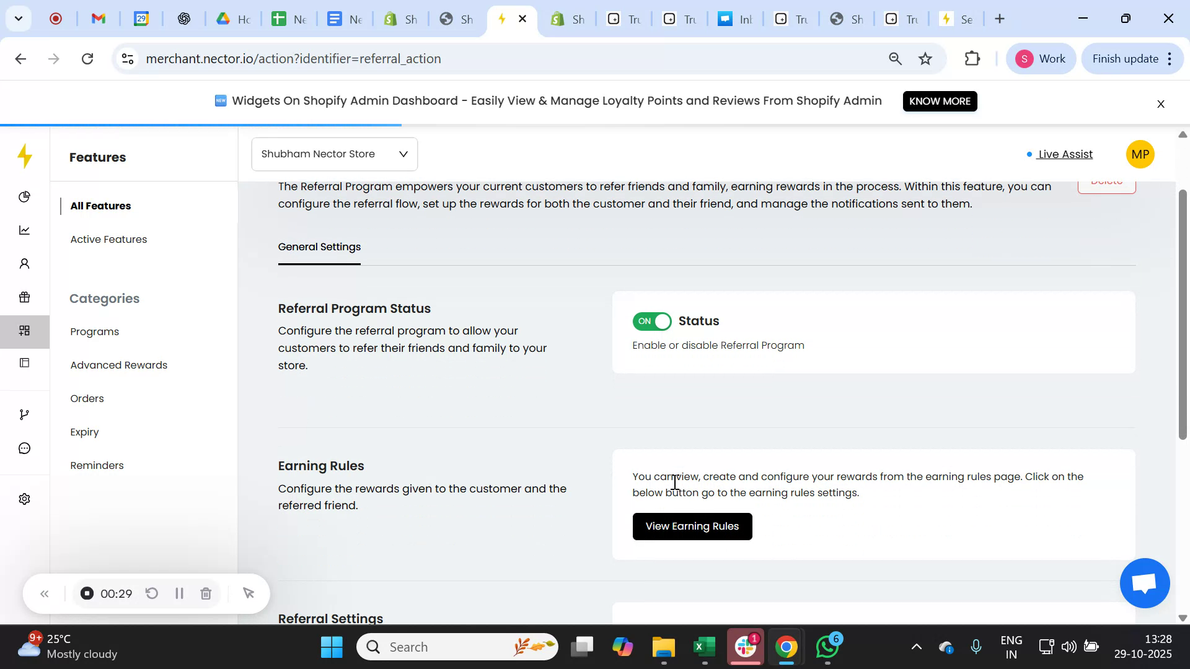Open the rewards gift icon in sidebar
This screenshot has height=669, width=1190.
24,297
